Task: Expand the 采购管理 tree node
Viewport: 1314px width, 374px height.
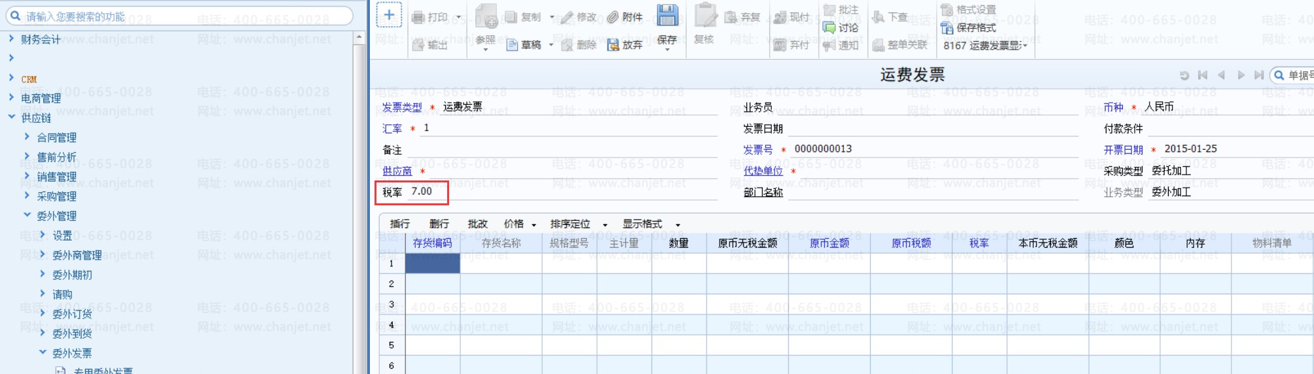Action: point(27,195)
